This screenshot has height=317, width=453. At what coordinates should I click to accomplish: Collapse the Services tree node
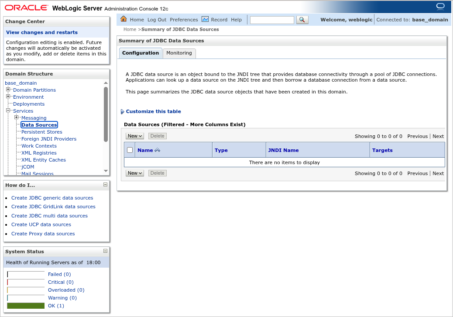(x=8, y=111)
